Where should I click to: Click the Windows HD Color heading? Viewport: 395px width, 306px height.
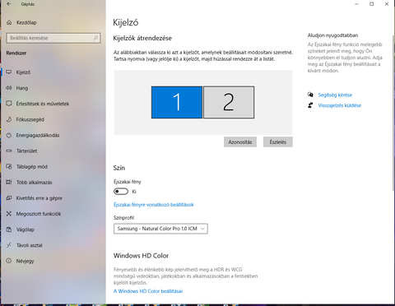click(x=141, y=256)
